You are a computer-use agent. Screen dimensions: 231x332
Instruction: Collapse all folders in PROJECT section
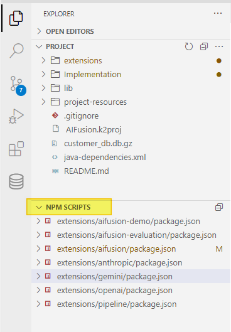coord(203,46)
